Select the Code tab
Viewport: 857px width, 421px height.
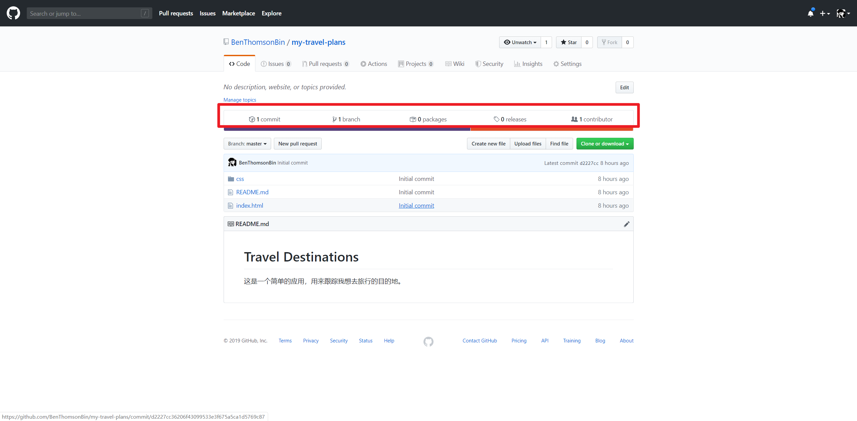[239, 64]
